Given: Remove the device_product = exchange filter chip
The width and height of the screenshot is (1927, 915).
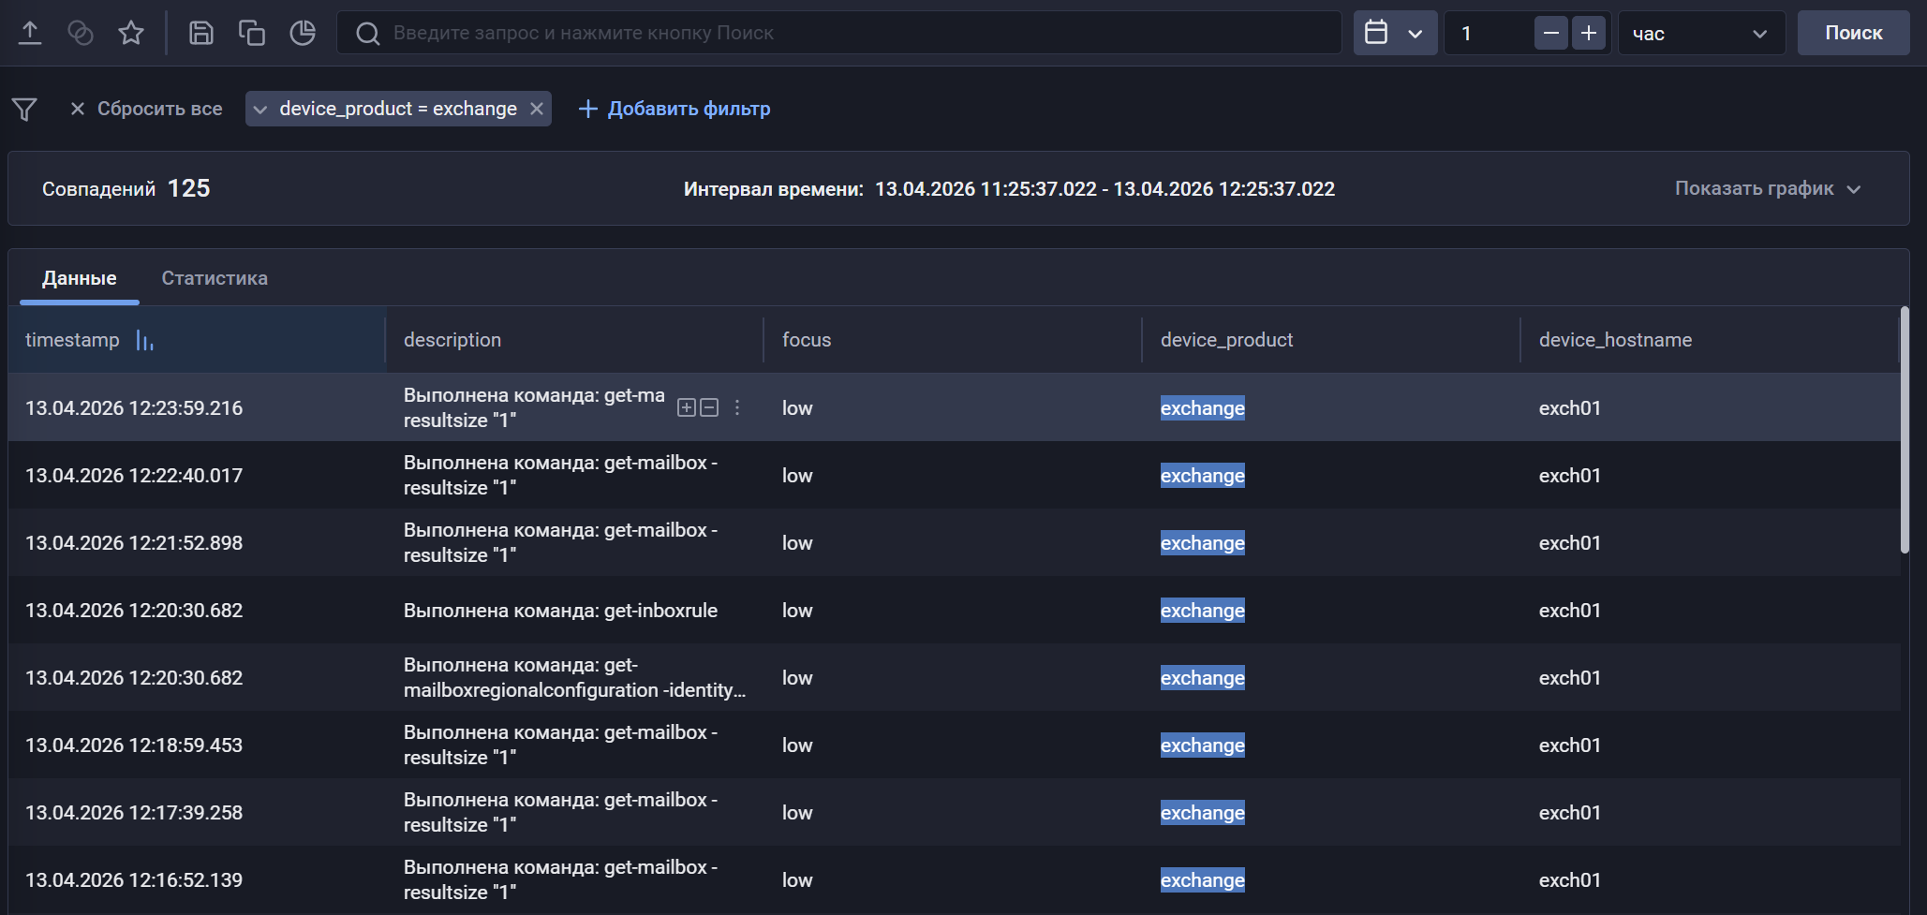Looking at the screenshot, I should [x=536, y=109].
